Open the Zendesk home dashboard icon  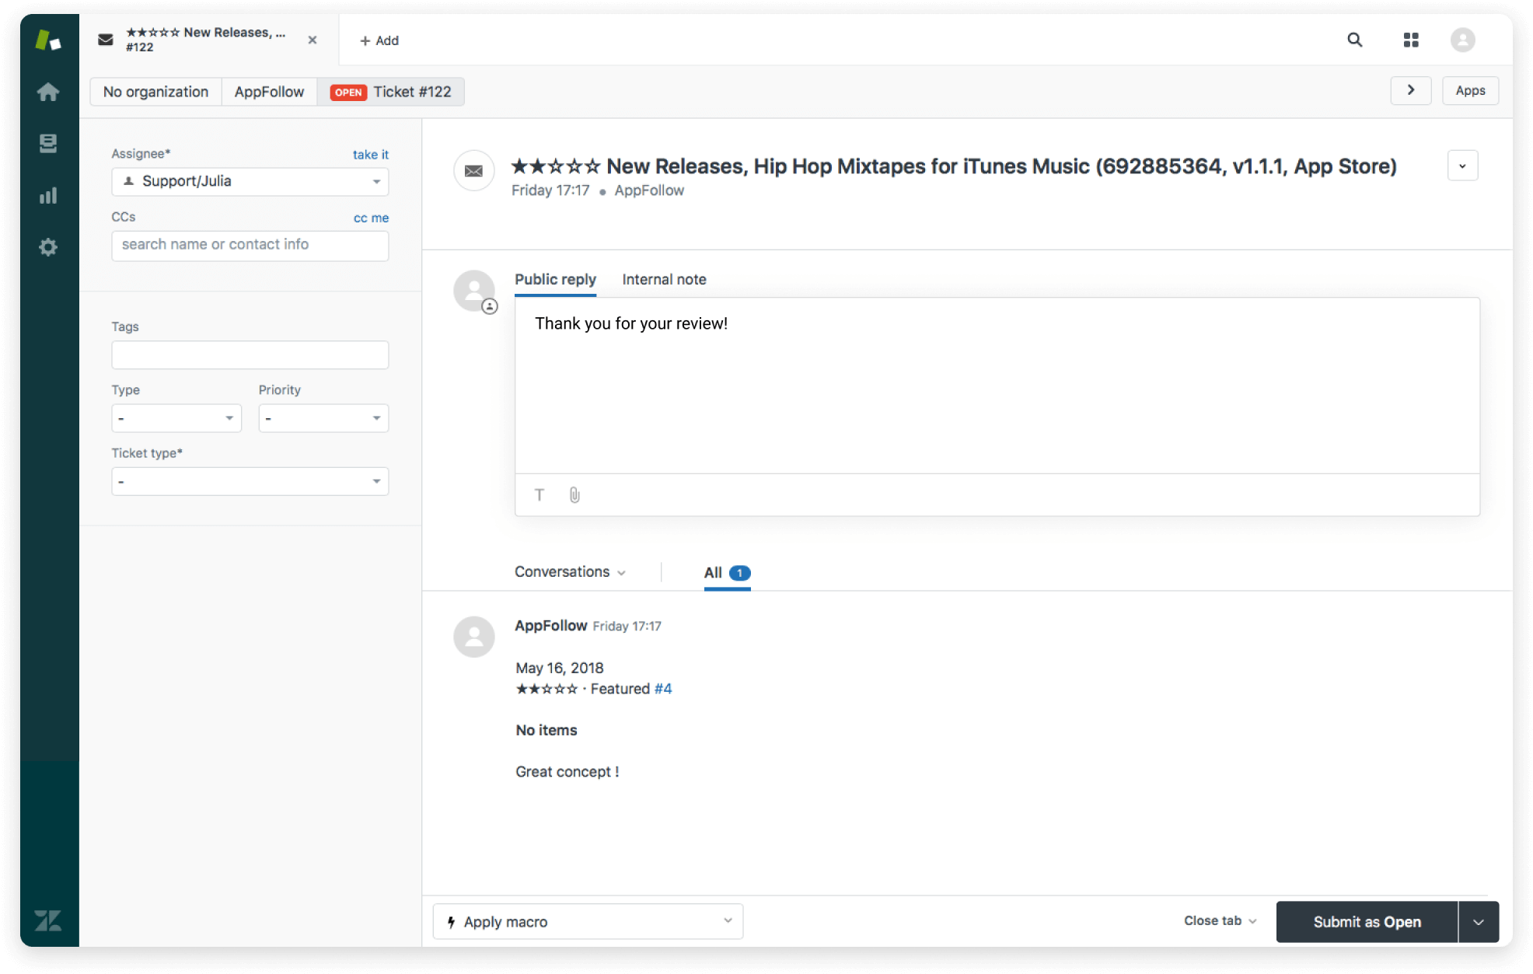pos(48,92)
